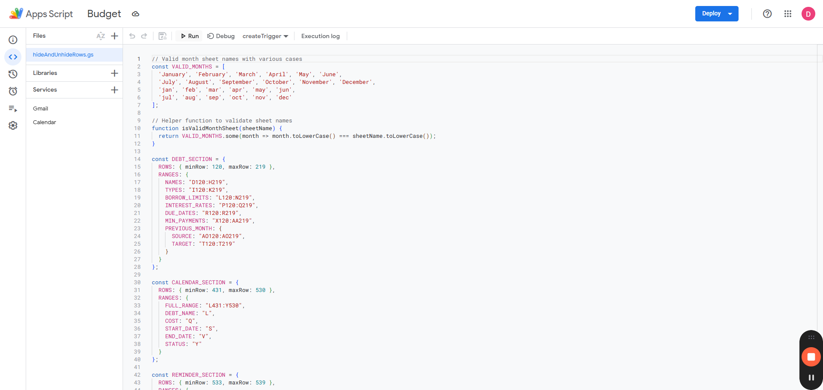This screenshot has height=390, width=823.
Task: Click the "L431:Y530" string value
Action: (224, 306)
